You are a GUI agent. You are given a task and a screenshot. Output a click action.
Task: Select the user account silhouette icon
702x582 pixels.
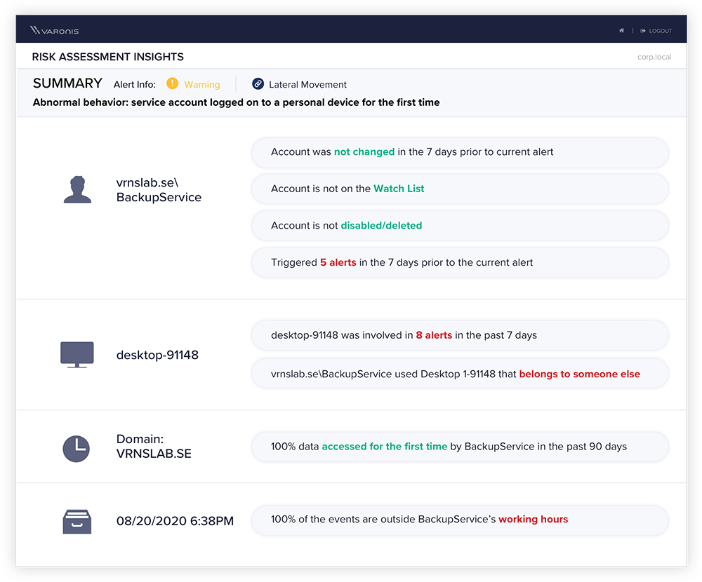point(77,189)
